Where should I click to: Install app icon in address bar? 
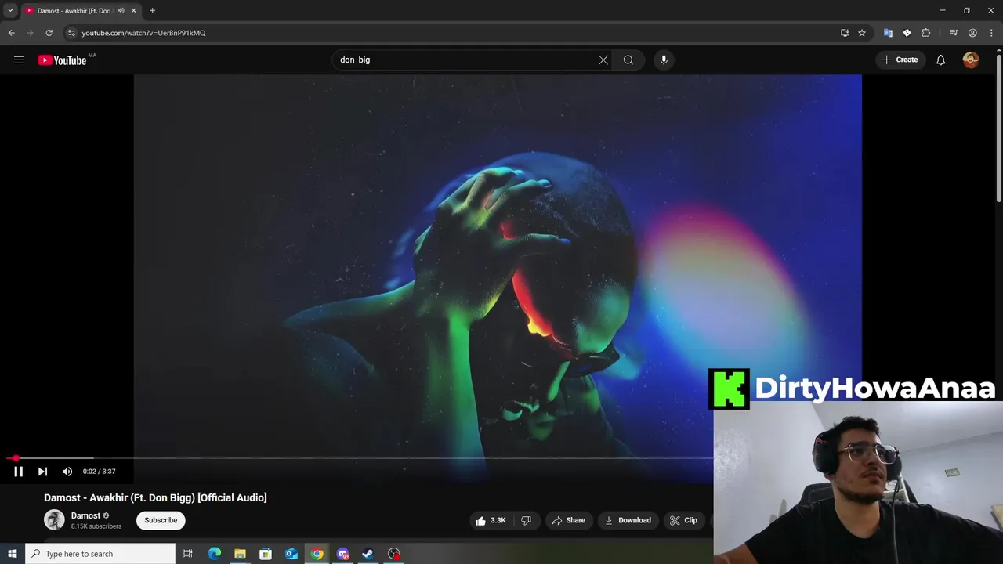click(x=845, y=33)
